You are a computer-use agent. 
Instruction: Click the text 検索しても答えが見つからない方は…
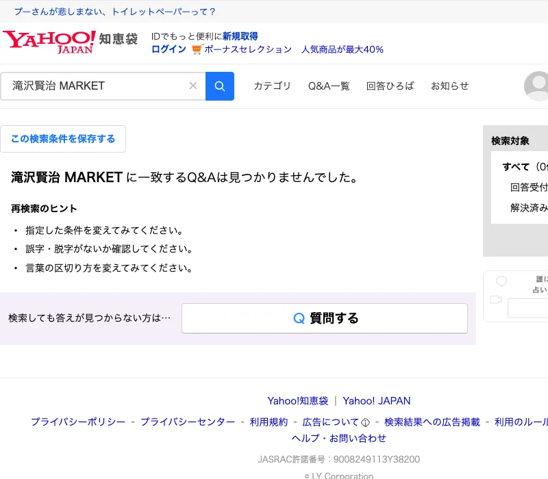pyautogui.click(x=90, y=318)
